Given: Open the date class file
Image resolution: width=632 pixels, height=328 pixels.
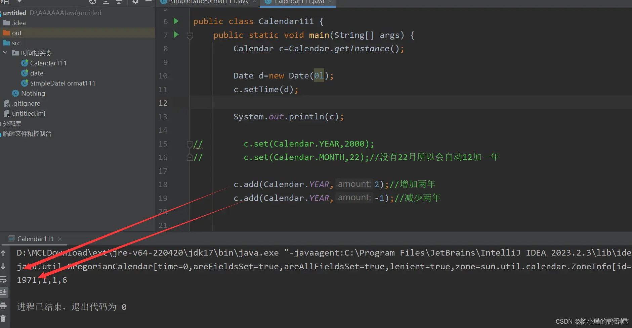Looking at the screenshot, I should pyautogui.click(x=32, y=73).
